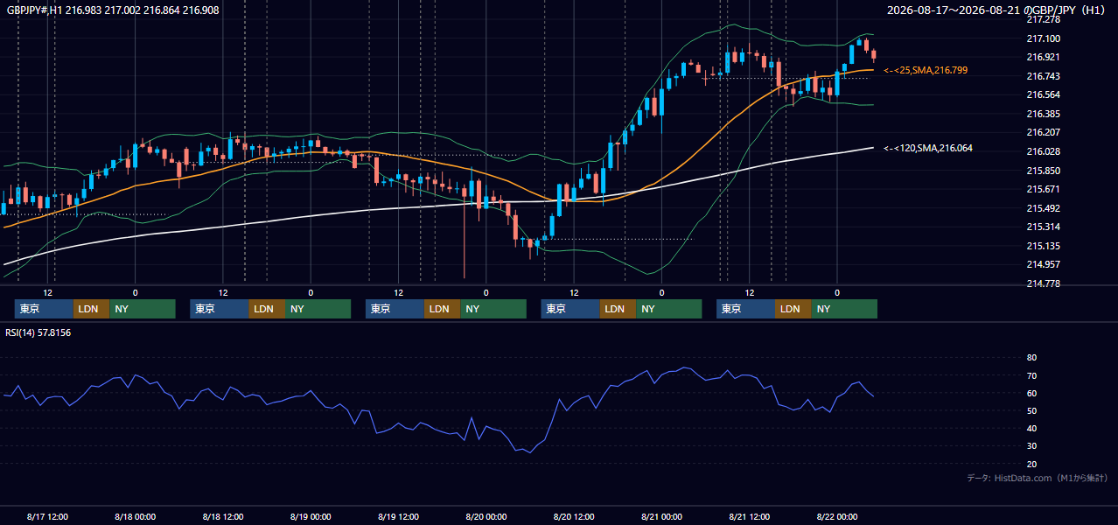Click RSI axis level 80

click(x=1031, y=358)
